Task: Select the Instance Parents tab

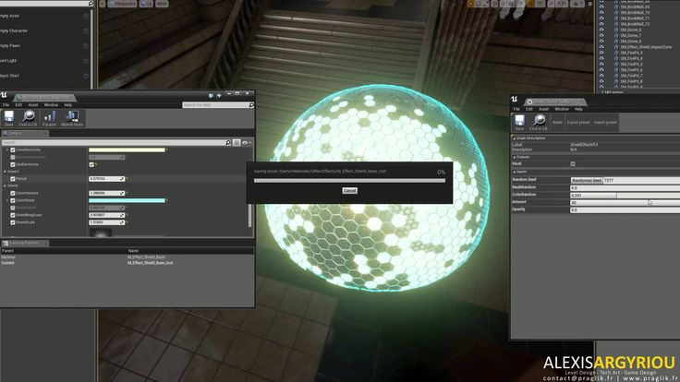Action: (x=25, y=244)
